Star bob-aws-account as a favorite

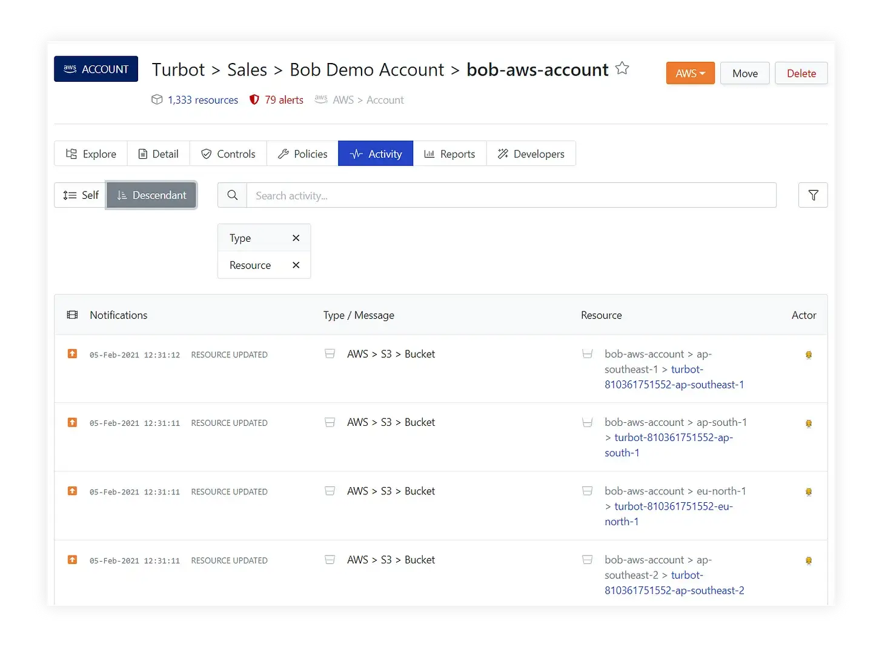pyautogui.click(x=622, y=68)
